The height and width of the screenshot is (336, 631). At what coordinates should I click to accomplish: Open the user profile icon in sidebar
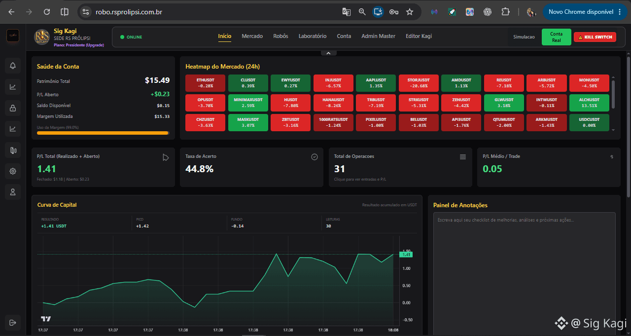pos(13,192)
